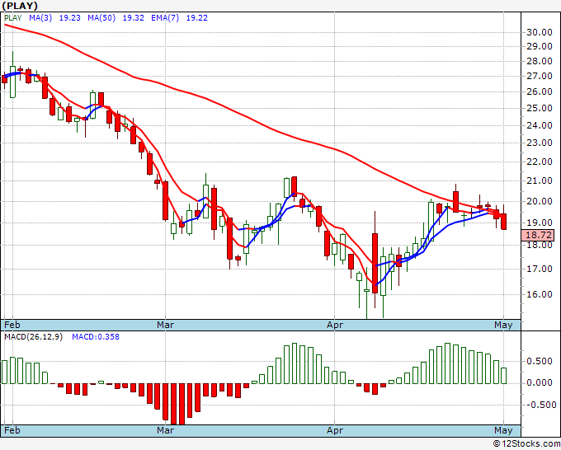Click the 23.00 price axis label

(540, 143)
